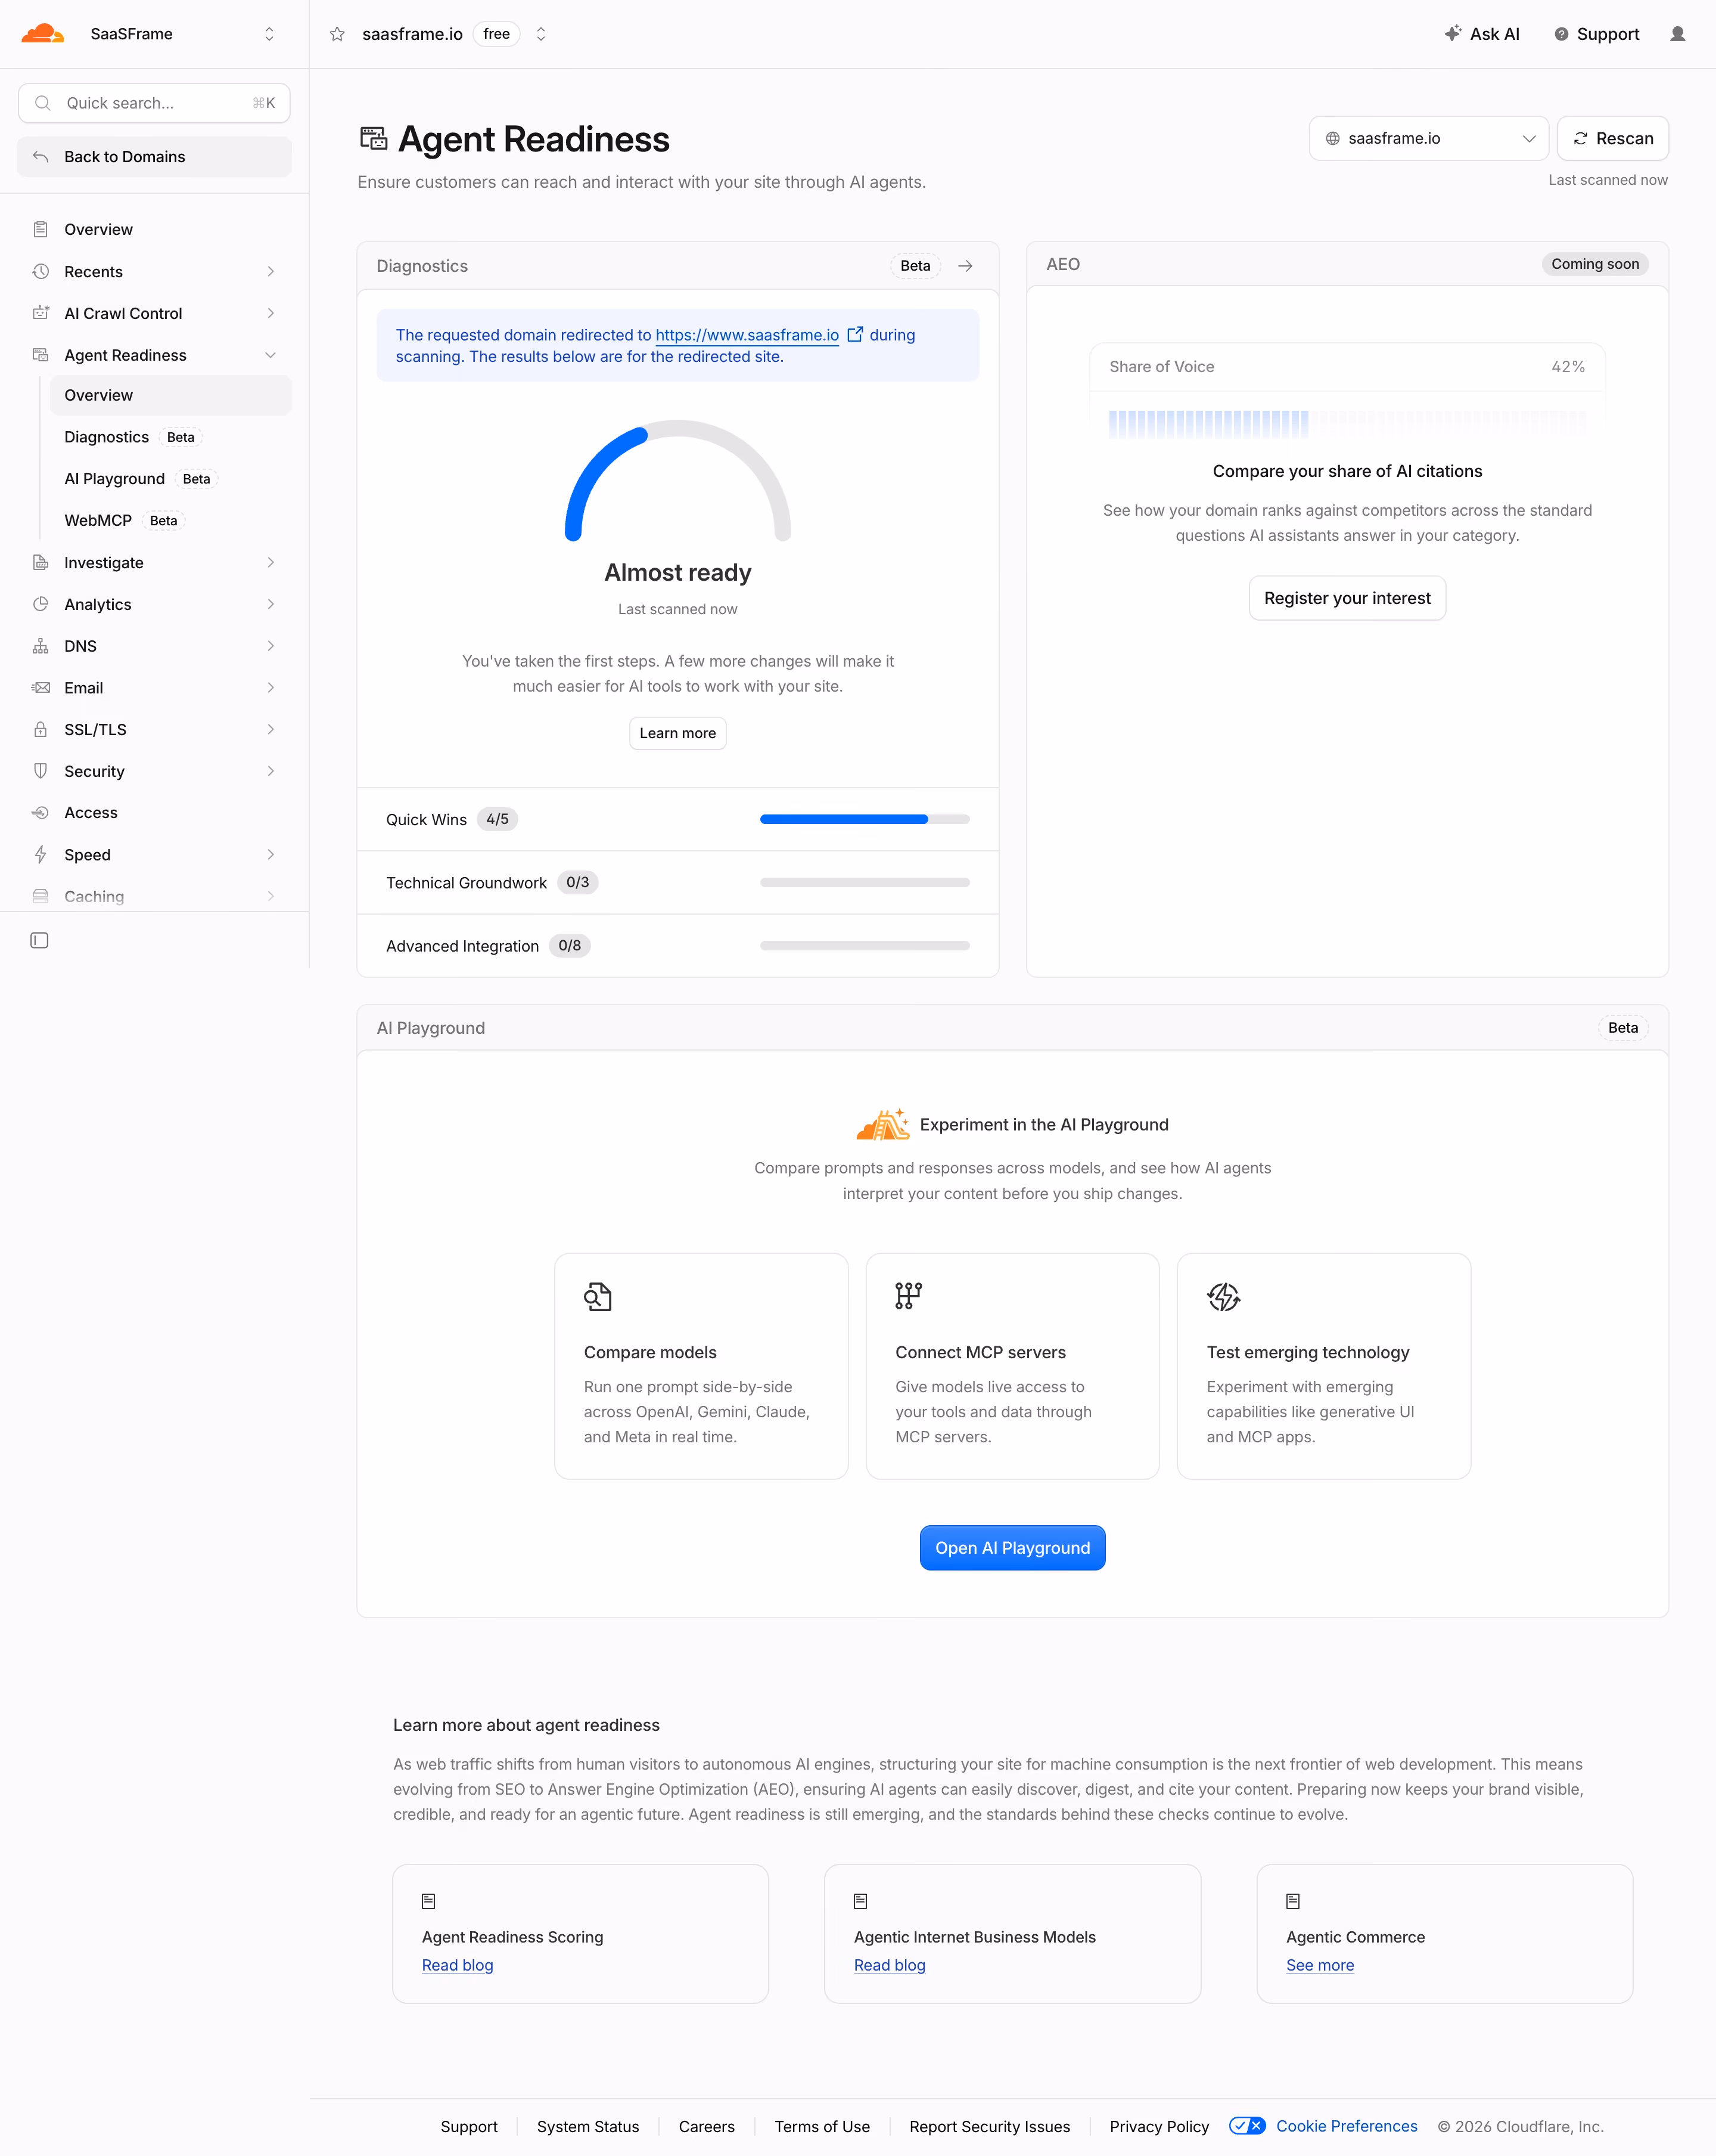Viewport: 1716px width, 2156px height.
Task: Click the Back to Domains button
Action: click(x=154, y=157)
